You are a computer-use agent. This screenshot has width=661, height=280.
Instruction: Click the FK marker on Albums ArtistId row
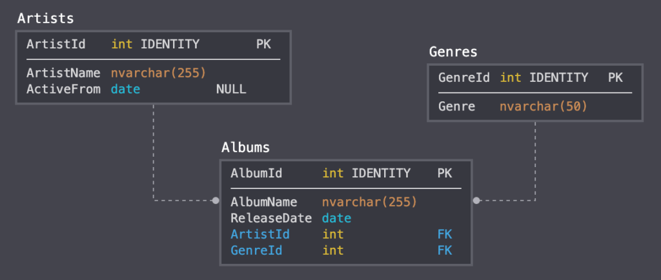[x=445, y=234]
